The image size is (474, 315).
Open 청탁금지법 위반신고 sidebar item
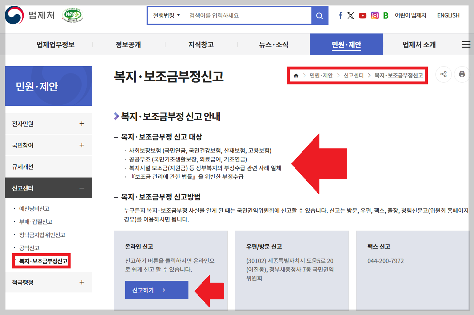pos(42,235)
